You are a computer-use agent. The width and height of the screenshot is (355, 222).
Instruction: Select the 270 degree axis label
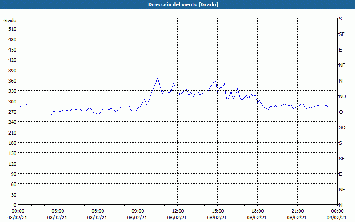pos(12,112)
